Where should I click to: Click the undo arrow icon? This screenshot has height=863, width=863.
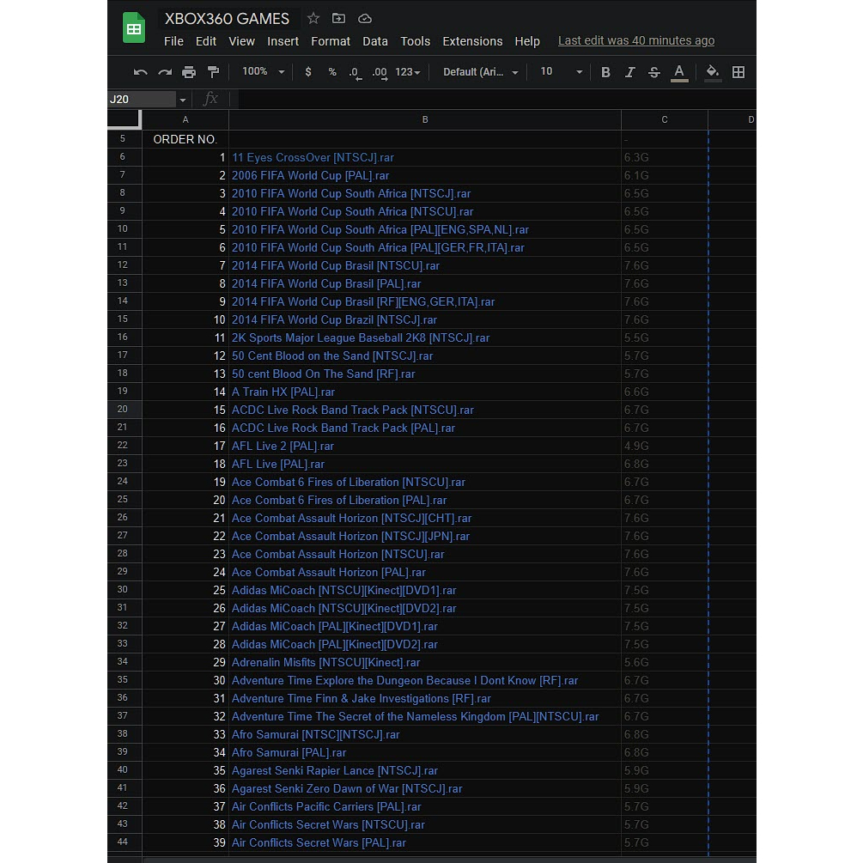[x=141, y=72]
